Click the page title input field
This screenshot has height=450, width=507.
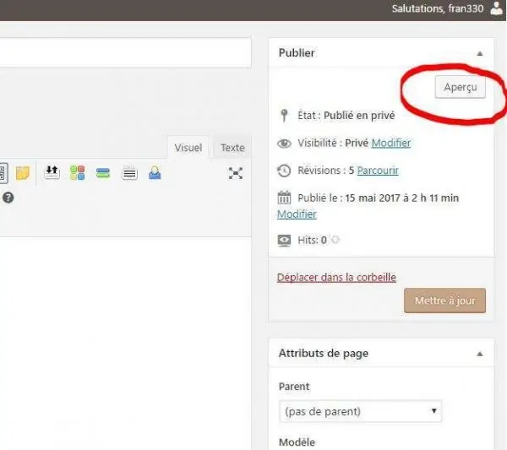pos(125,52)
